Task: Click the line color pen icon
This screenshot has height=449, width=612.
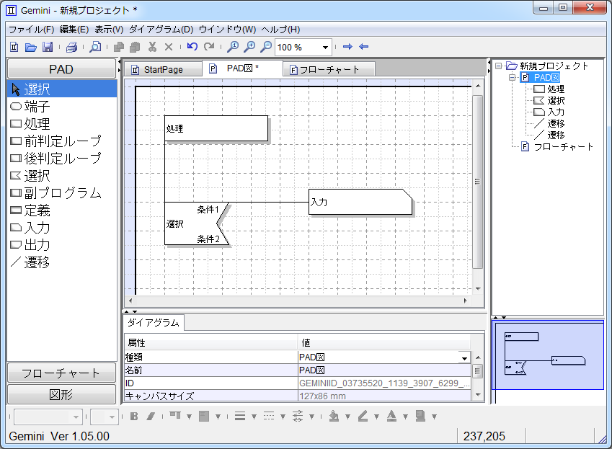Action: (x=363, y=417)
